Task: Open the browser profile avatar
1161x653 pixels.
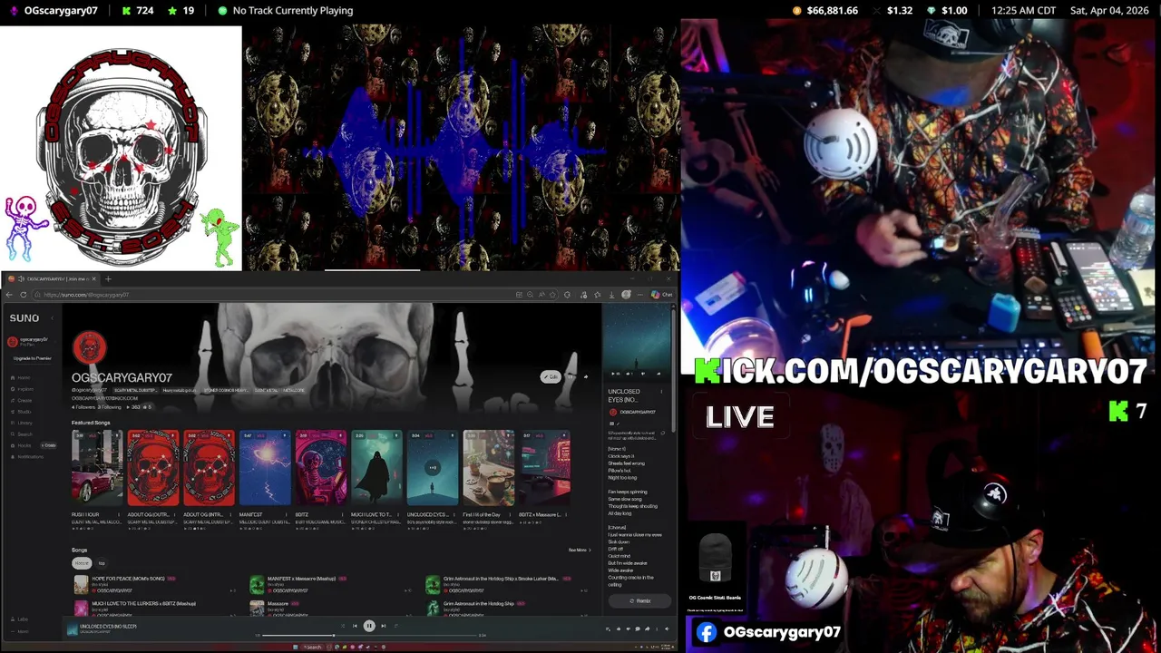Action: [x=626, y=295]
